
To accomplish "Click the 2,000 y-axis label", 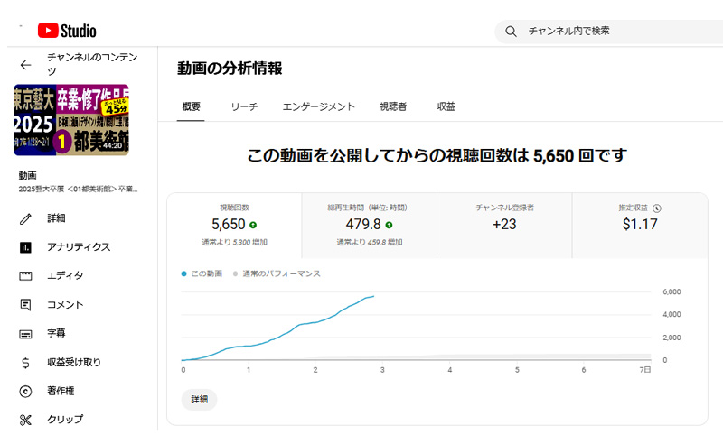I will pyautogui.click(x=671, y=338).
